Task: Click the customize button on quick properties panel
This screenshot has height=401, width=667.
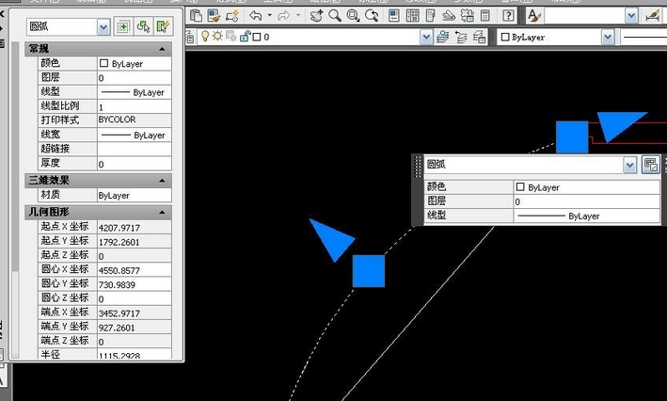Action: pos(649,165)
